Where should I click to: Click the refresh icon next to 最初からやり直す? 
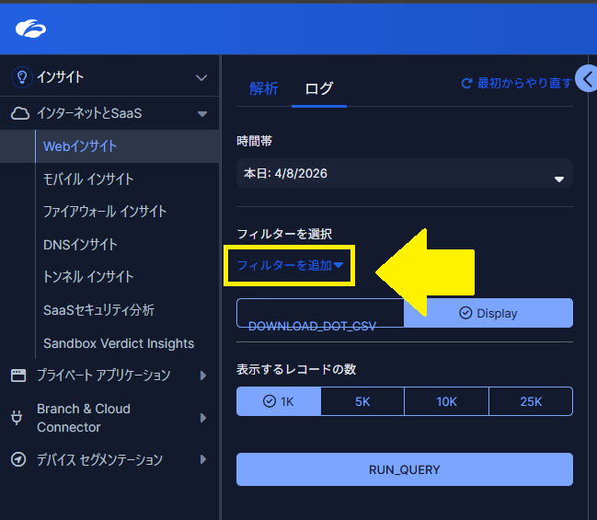click(x=466, y=83)
